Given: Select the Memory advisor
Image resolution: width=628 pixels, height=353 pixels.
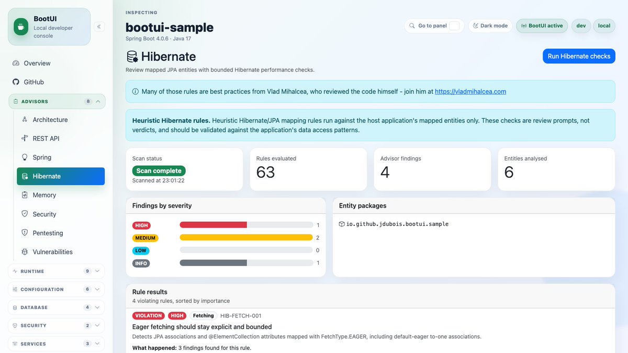Looking at the screenshot, I should [x=61, y=195].
